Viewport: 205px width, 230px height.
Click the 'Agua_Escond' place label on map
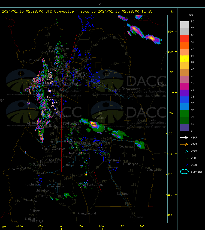tap(87, 213)
